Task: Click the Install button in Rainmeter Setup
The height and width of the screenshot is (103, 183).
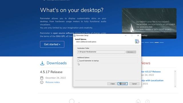Action: (x=123, y=84)
